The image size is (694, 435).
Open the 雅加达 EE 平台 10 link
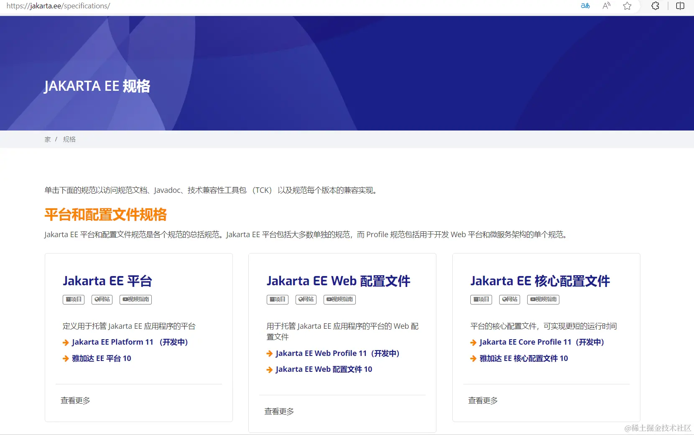click(x=101, y=358)
